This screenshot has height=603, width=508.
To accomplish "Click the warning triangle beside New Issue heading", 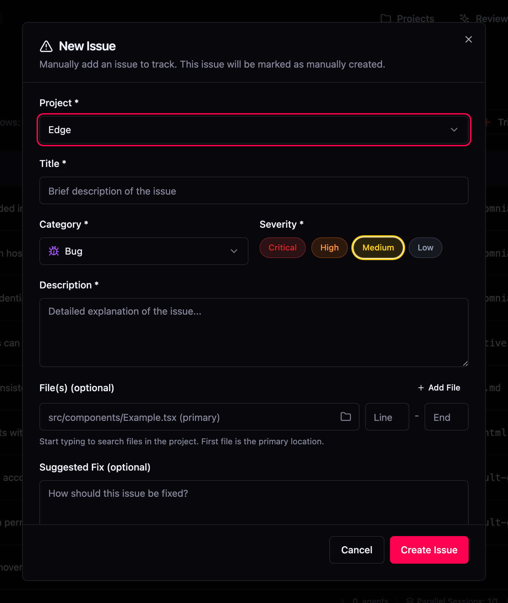I will click(x=47, y=46).
